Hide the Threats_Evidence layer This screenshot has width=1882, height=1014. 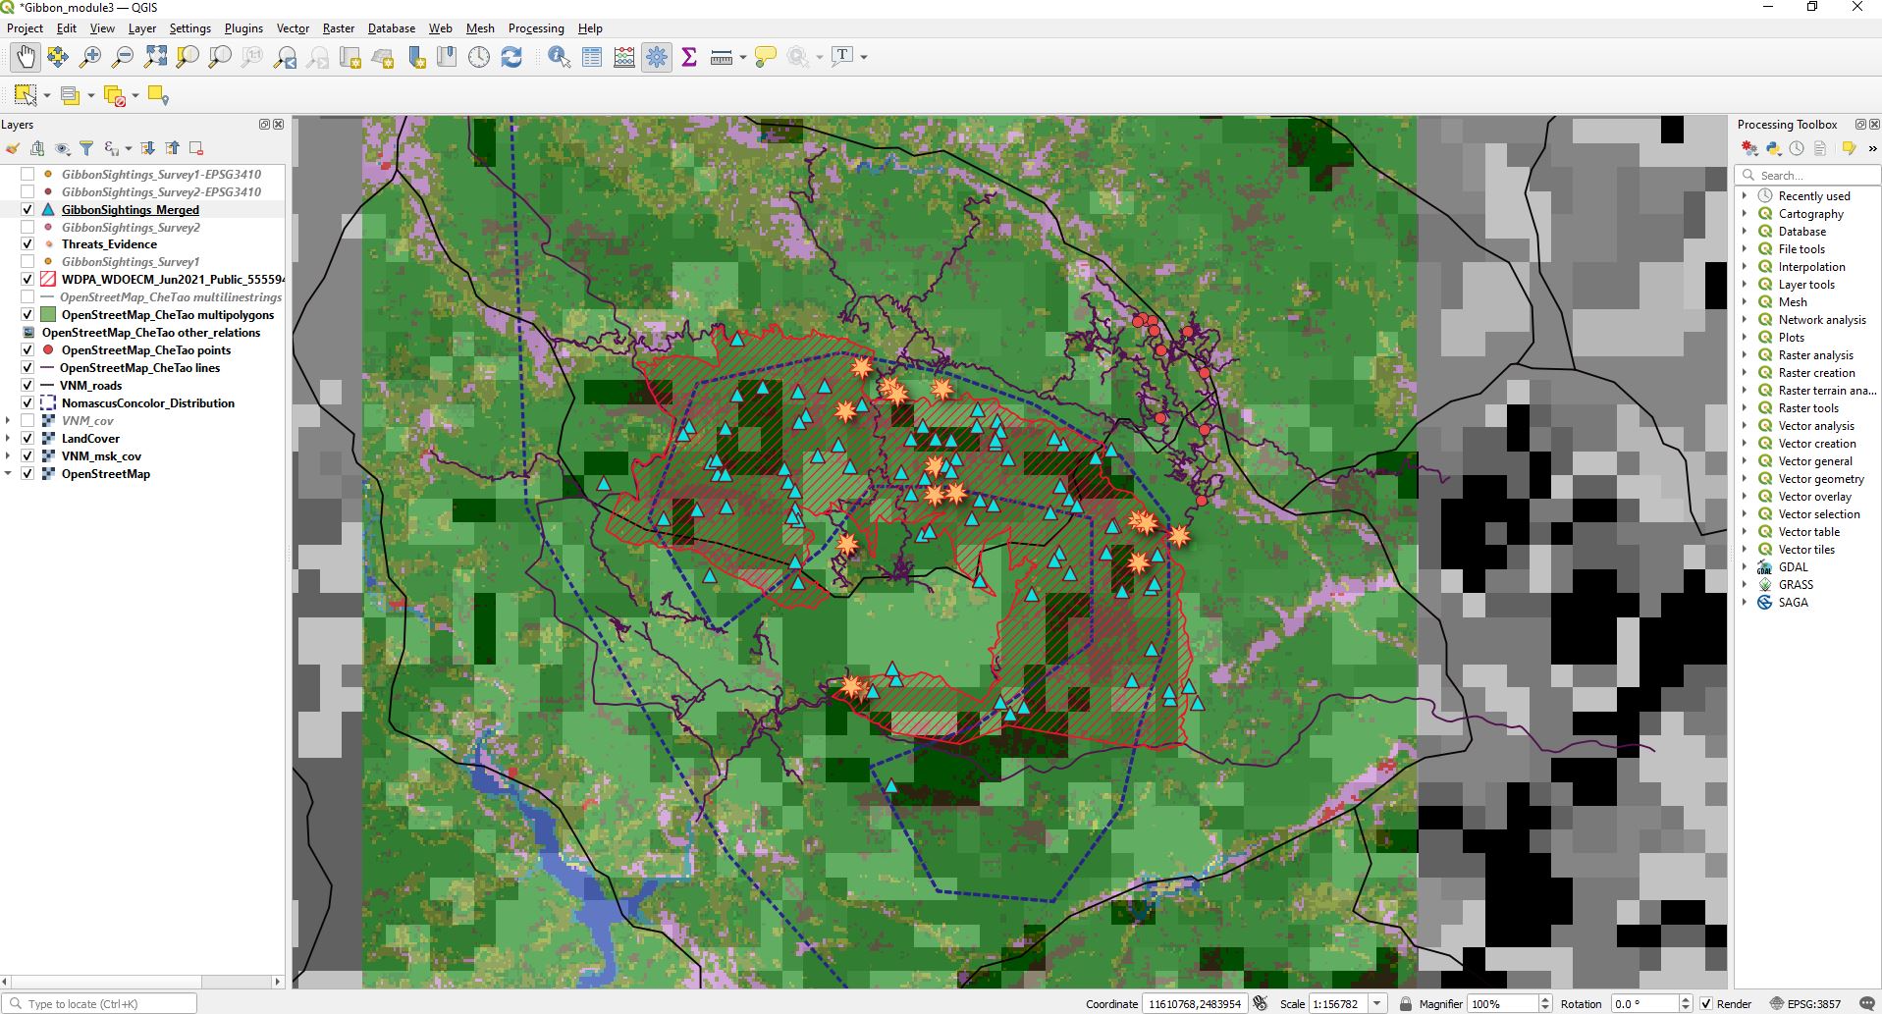[27, 244]
